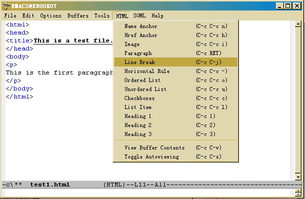Click the <body> tag line
The image size is (305, 199).
pyautogui.click(x=18, y=56)
